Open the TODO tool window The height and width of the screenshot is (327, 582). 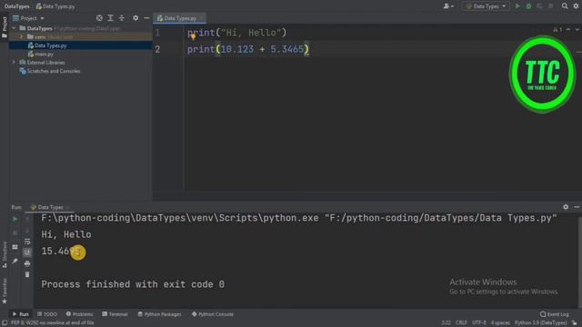pos(47,314)
